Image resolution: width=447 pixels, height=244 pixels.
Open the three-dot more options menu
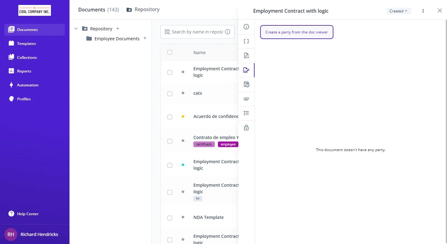(x=423, y=11)
